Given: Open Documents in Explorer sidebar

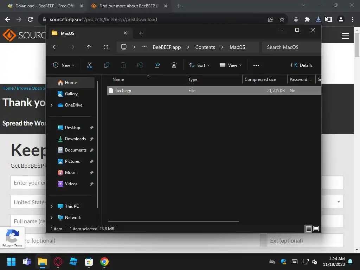Looking at the screenshot, I should [x=76, y=150].
